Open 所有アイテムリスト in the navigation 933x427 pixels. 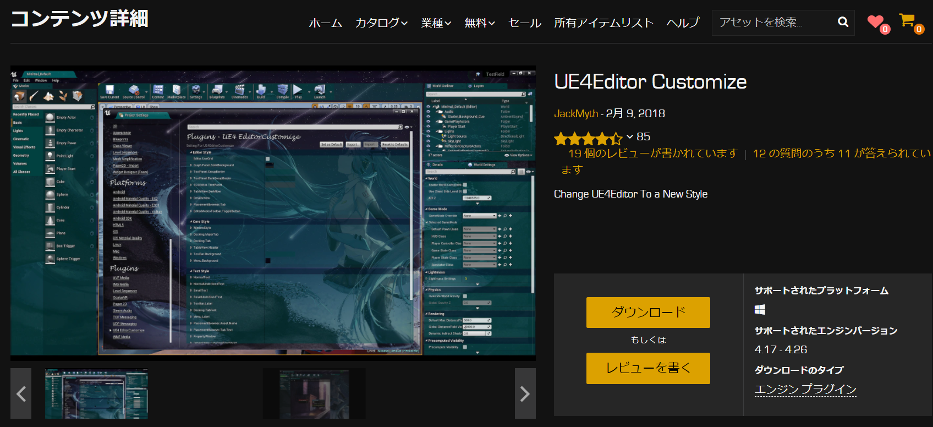point(603,23)
